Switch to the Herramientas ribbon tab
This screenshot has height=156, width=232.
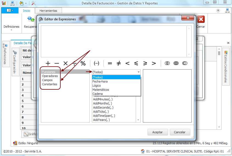pos(48,11)
